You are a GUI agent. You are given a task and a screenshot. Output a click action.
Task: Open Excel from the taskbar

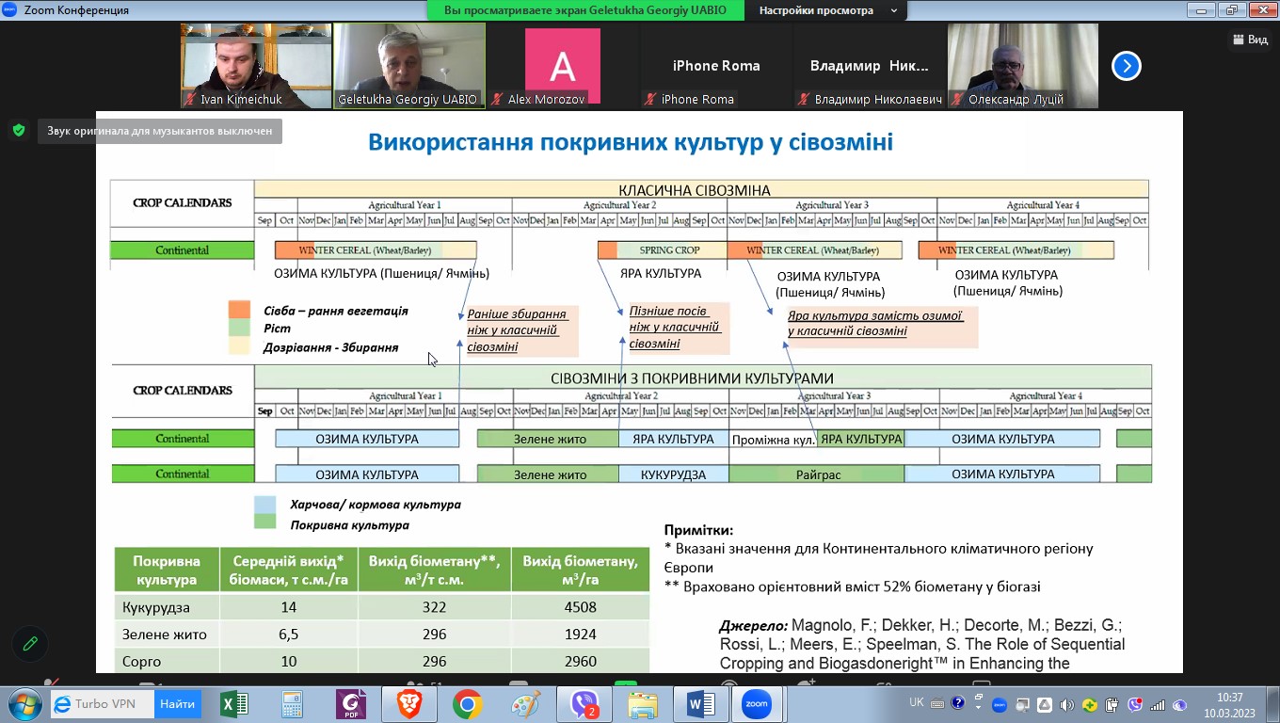coord(234,704)
